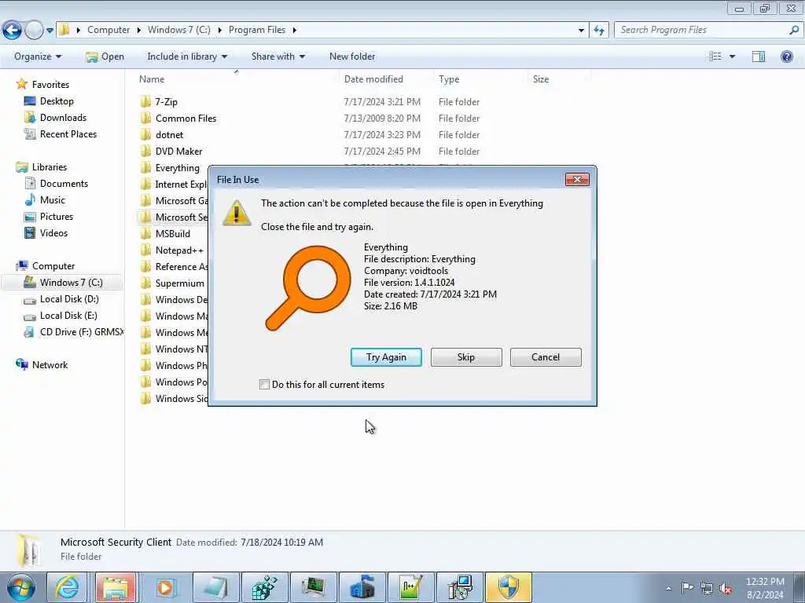805x603 pixels.
Task: Select Windows 7 (C:) breadcrumb
Action: click(178, 30)
